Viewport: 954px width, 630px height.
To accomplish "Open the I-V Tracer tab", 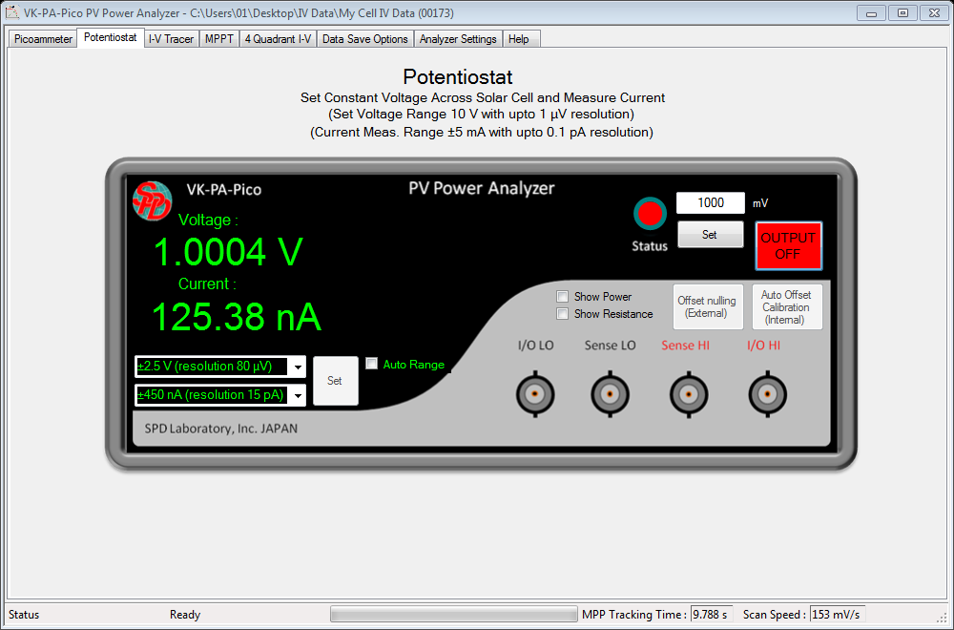I will coord(171,39).
